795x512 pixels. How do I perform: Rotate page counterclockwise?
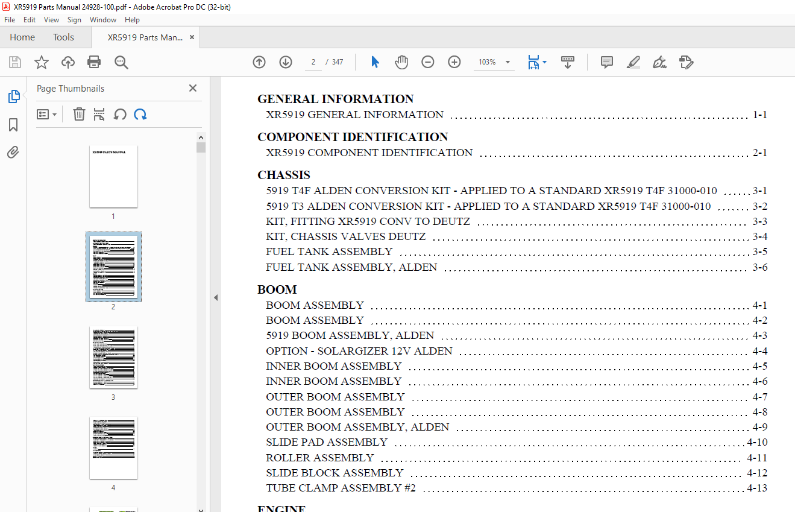pos(120,114)
